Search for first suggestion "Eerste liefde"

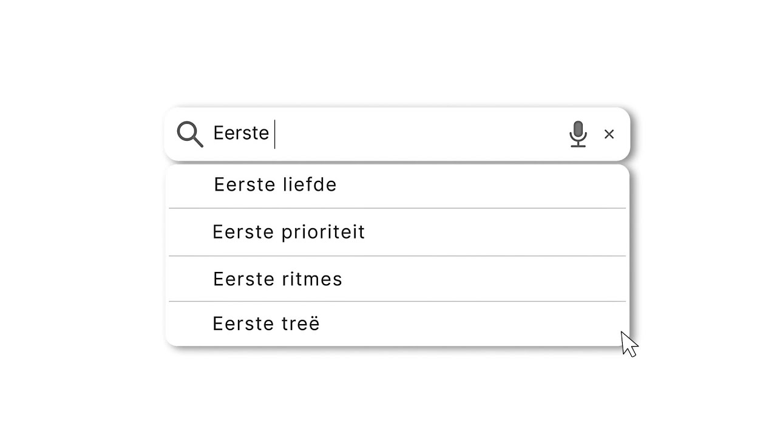[x=275, y=185]
